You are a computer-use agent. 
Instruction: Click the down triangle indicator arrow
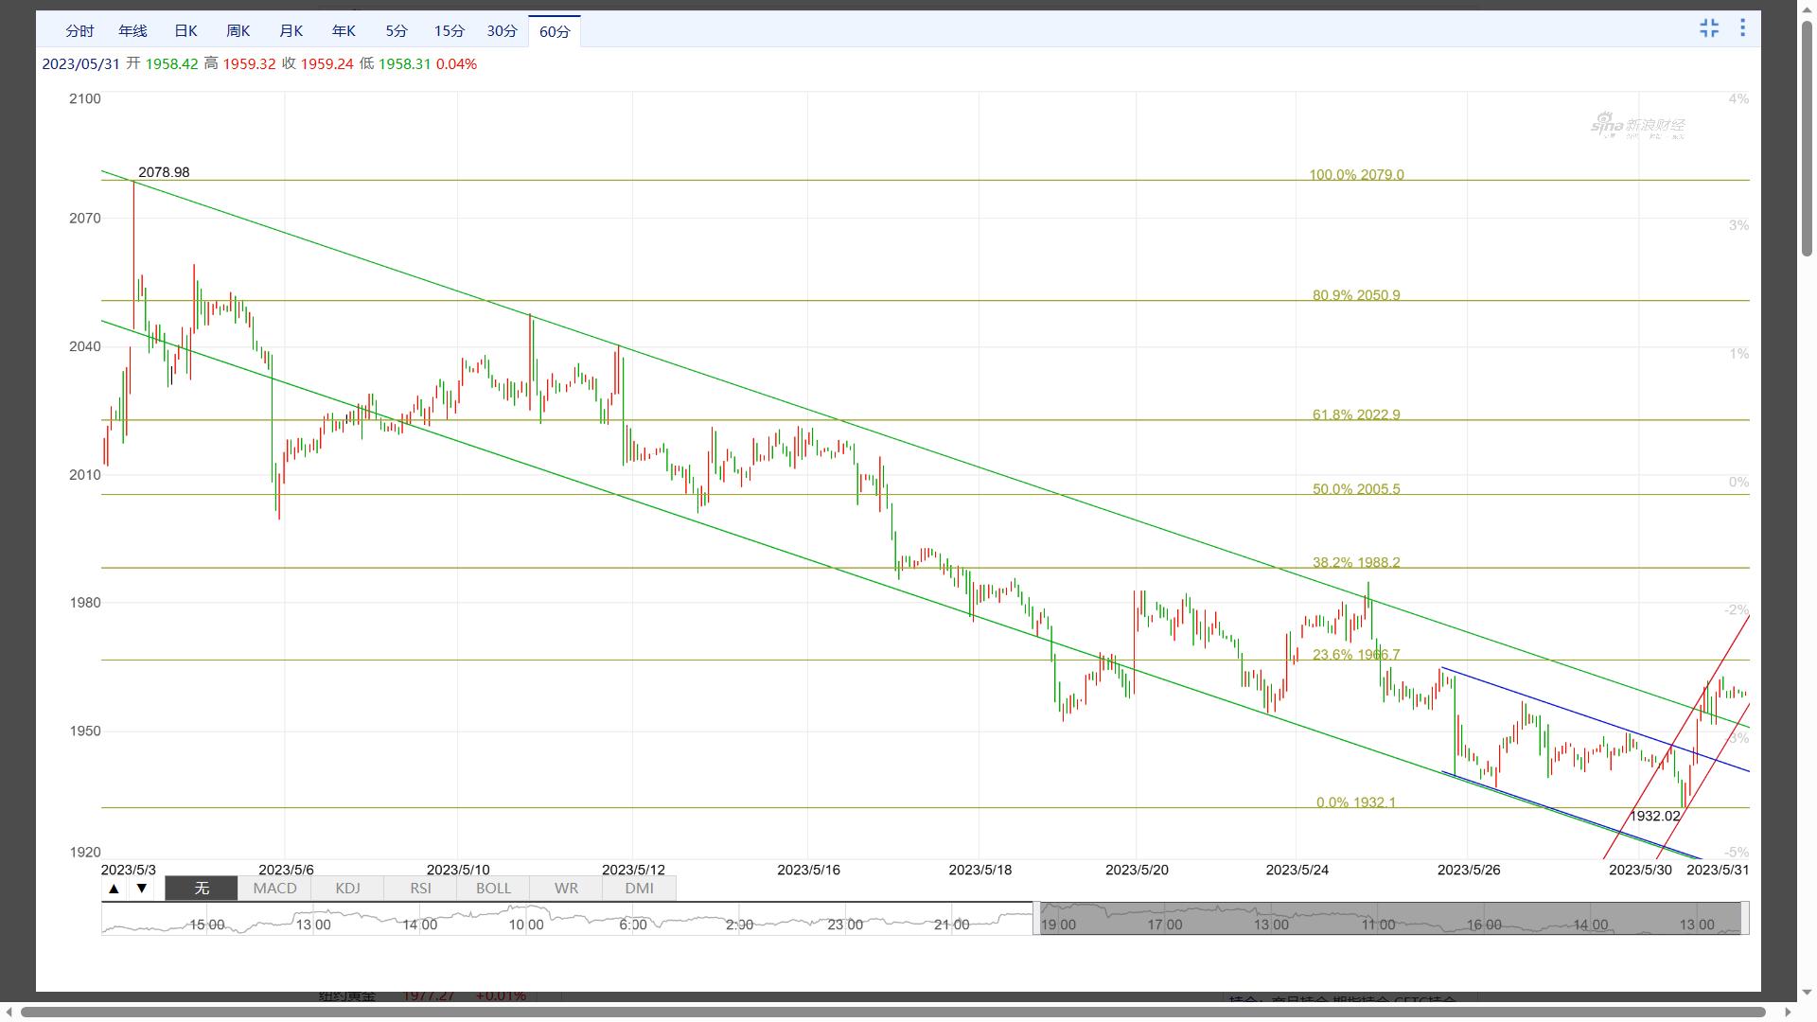(x=142, y=889)
